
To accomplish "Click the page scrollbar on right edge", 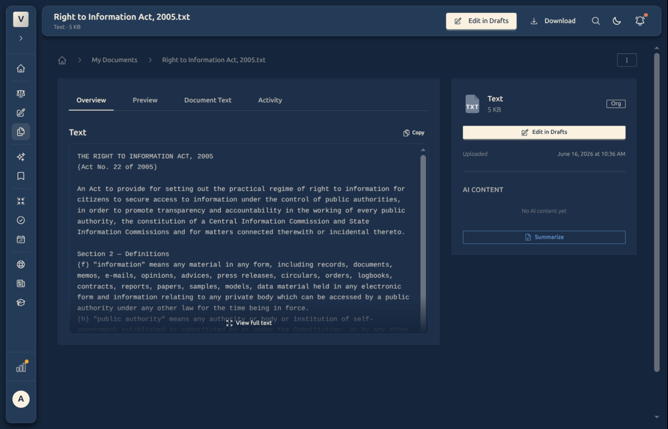I will (657, 212).
